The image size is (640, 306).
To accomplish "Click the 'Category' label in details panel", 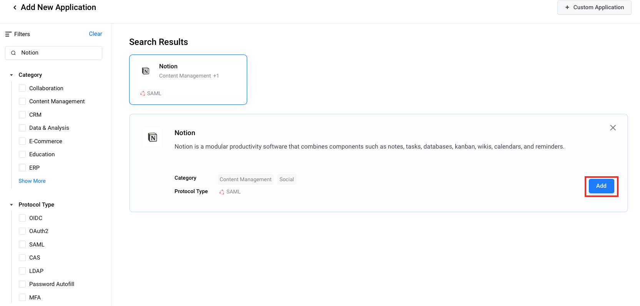I will click(185, 178).
